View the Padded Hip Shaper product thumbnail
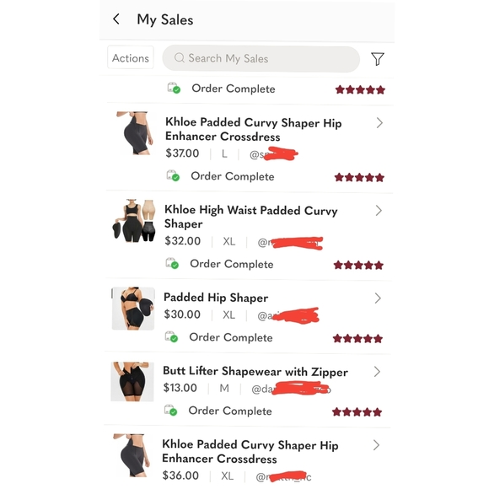This screenshot has height=489, width=489. pos(133,309)
